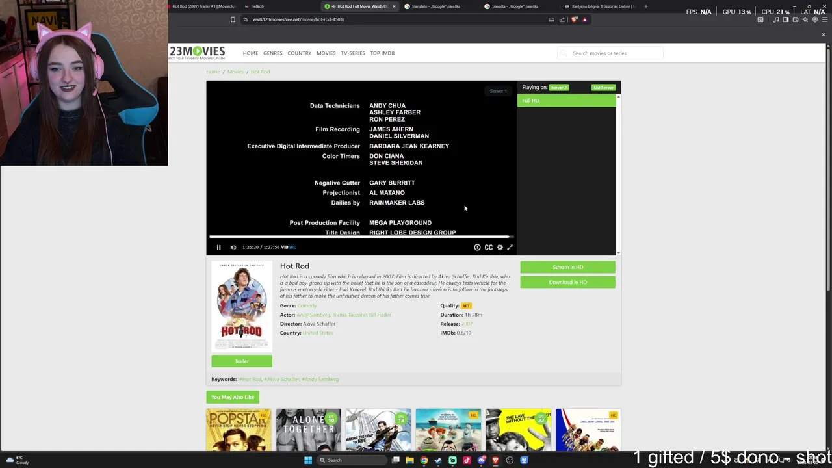
Task: Open Google Chrome from taskbar
Action: coord(424,460)
